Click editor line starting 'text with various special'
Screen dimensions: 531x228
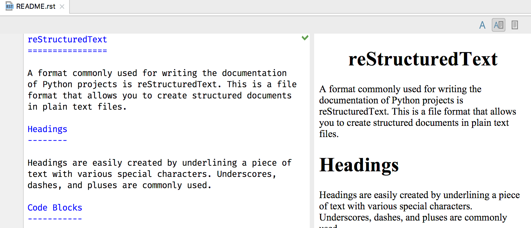coord(152,174)
